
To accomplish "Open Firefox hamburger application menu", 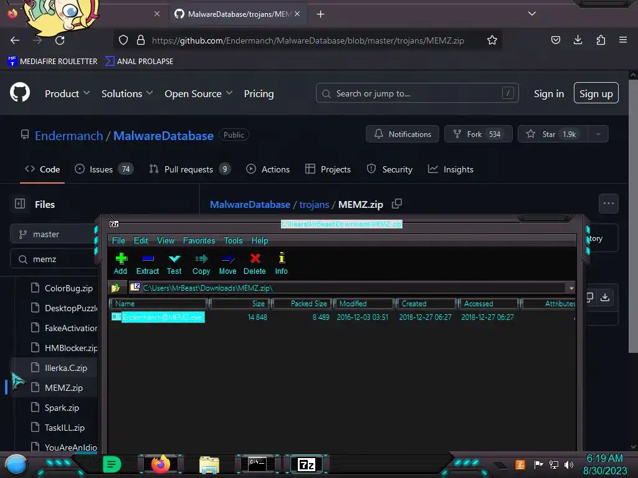I will [x=623, y=40].
